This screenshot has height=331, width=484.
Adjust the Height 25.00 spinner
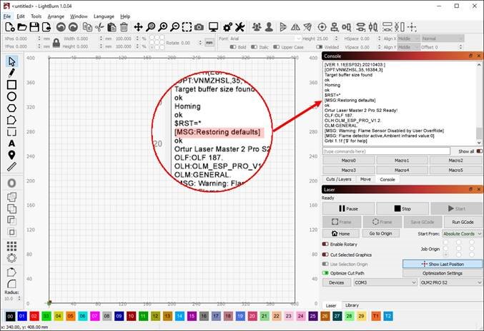336,39
